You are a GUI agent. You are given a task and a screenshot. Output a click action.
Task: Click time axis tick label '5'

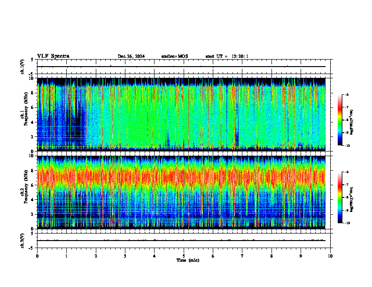pyautogui.click(x=184, y=256)
